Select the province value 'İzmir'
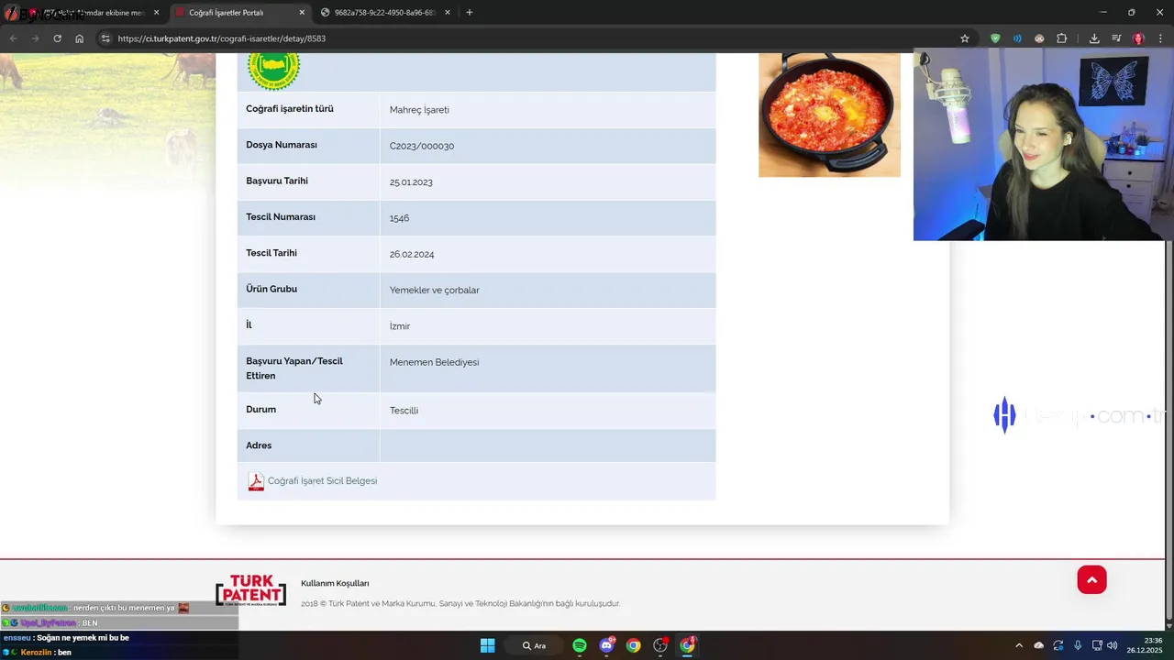 click(400, 326)
